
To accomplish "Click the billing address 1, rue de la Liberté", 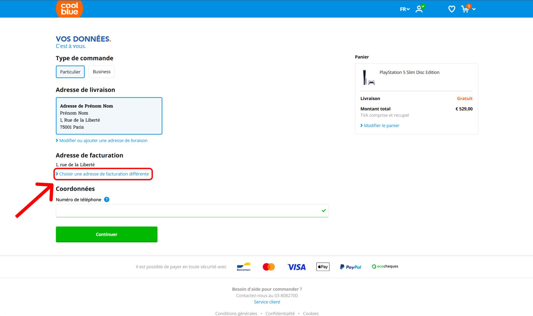I will coord(75,165).
